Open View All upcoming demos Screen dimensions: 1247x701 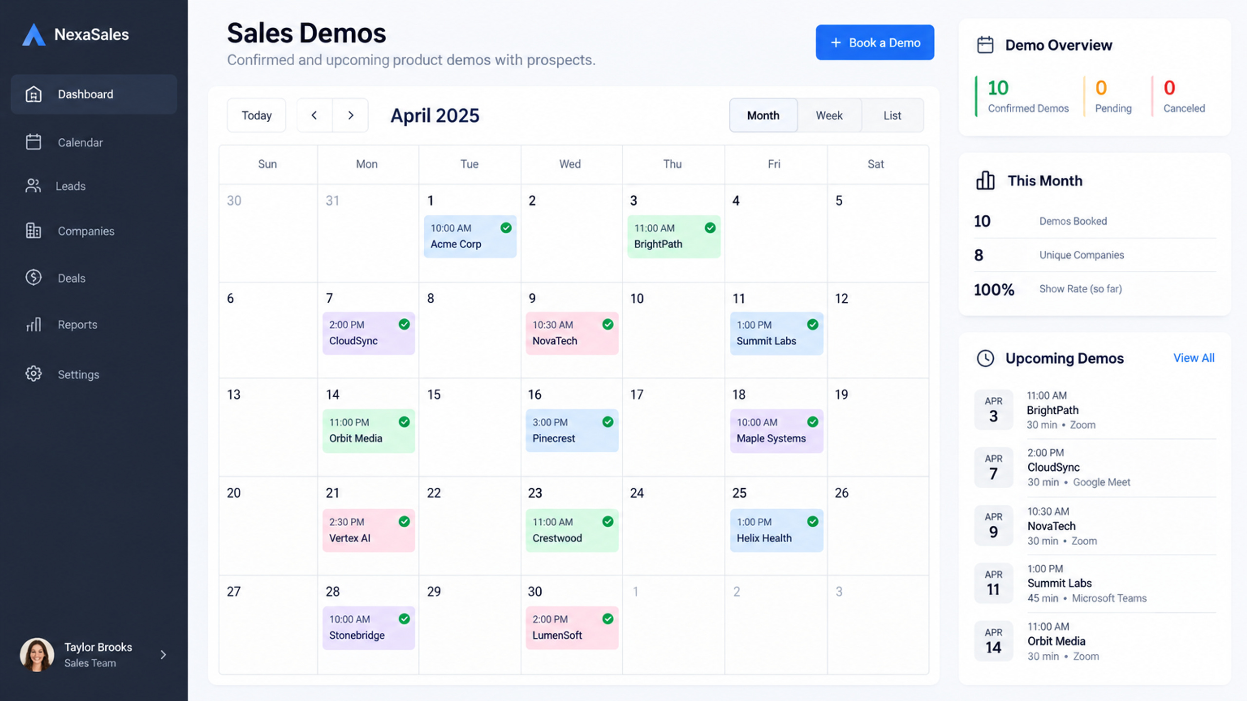pyautogui.click(x=1193, y=358)
